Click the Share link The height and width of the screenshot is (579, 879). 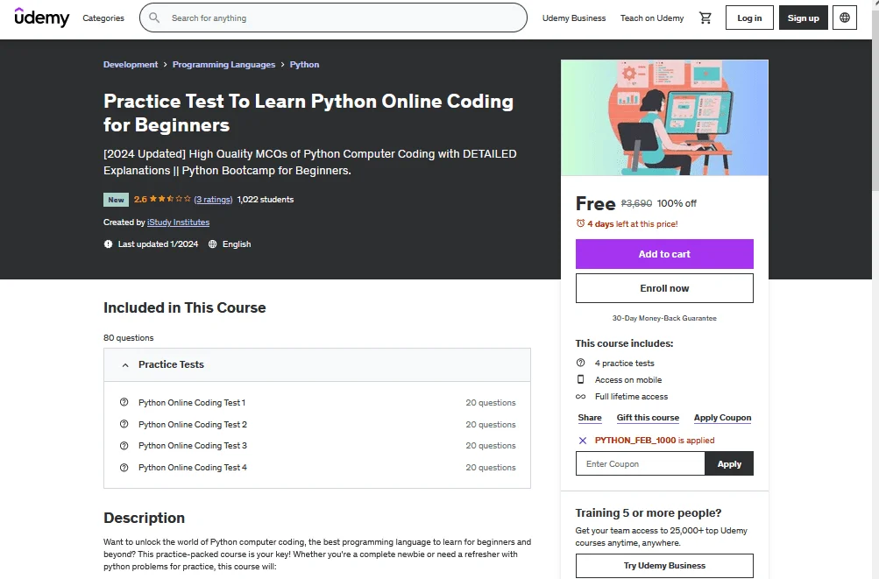(x=590, y=418)
